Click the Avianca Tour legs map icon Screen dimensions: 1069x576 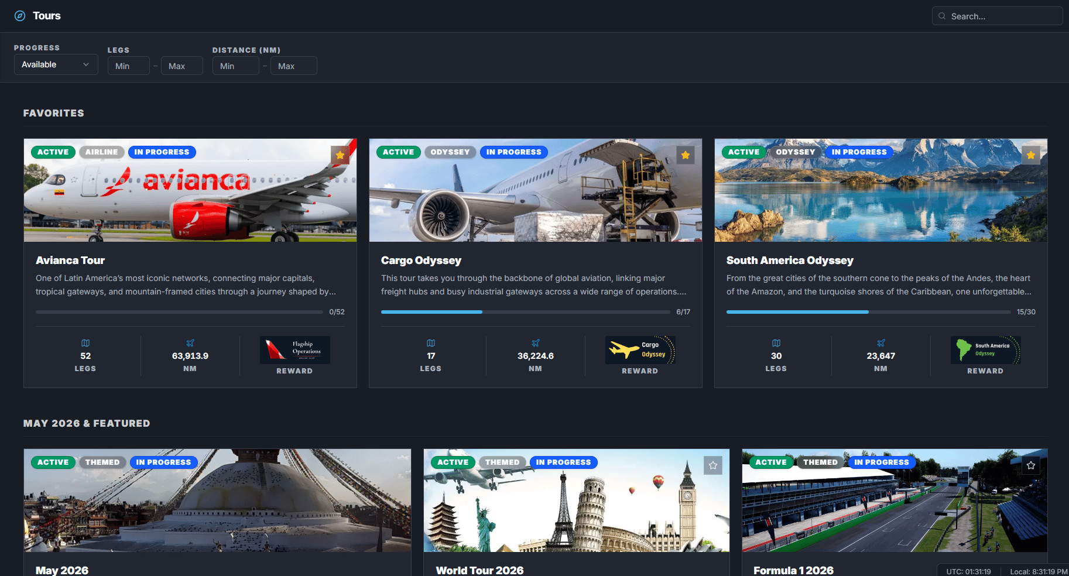coord(85,343)
